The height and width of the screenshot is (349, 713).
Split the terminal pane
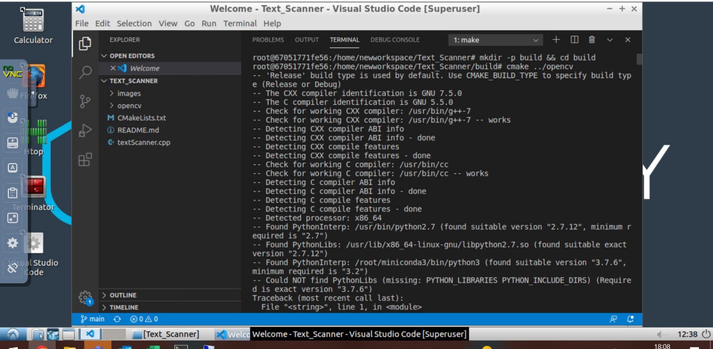point(574,40)
